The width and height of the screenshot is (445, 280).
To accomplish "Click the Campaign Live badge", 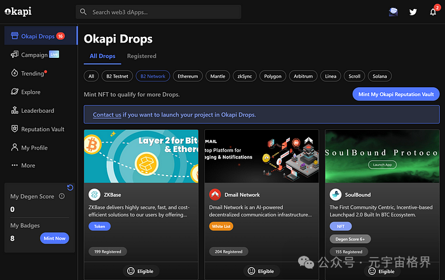I will tap(54, 54).
